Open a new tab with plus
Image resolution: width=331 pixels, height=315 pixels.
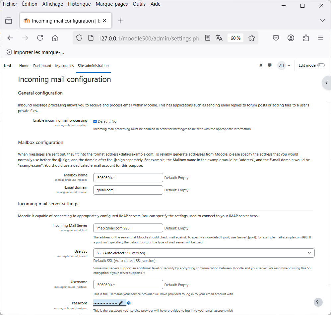point(120,21)
